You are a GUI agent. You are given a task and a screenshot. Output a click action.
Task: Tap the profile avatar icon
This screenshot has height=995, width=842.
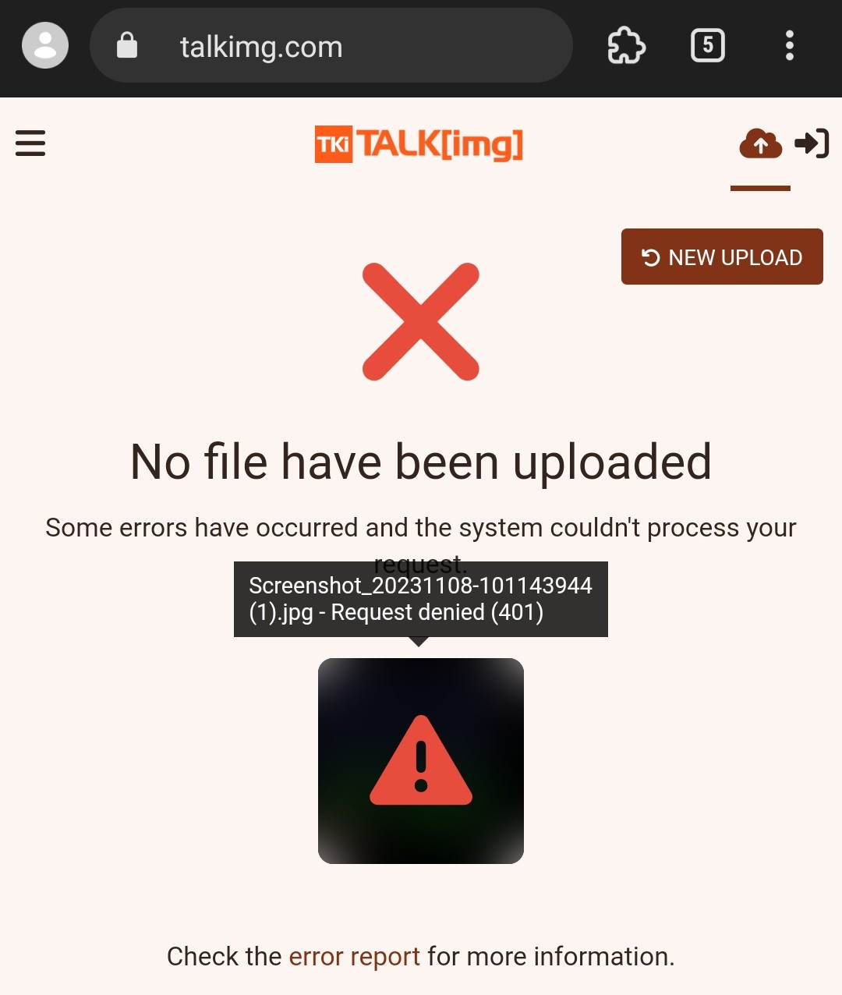(x=45, y=45)
